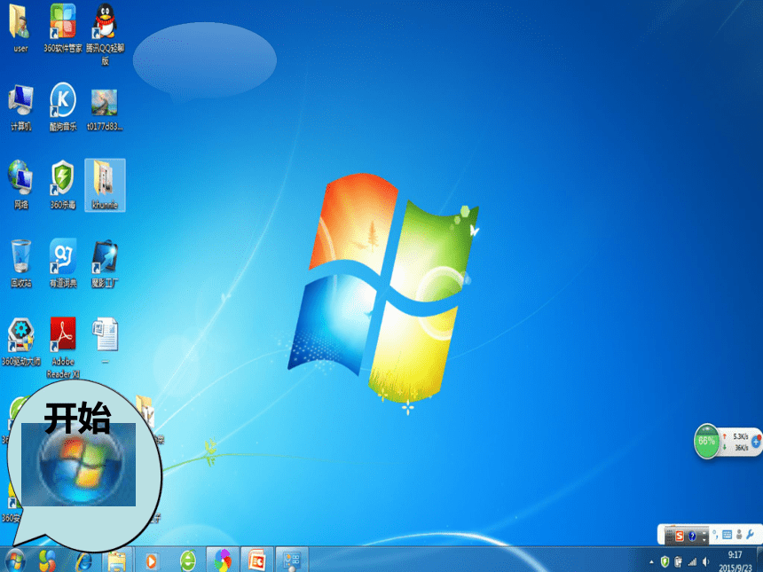Open the user account icon on the input bar

pyautogui.click(x=739, y=535)
